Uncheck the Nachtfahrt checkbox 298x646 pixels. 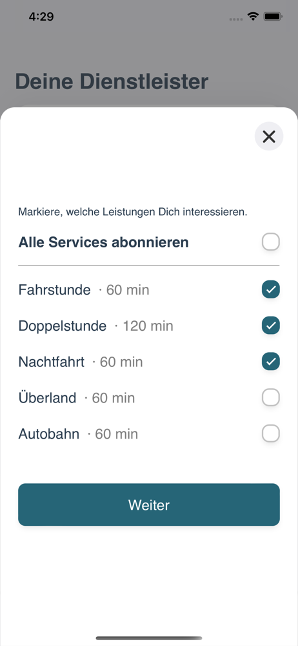tap(271, 361)
